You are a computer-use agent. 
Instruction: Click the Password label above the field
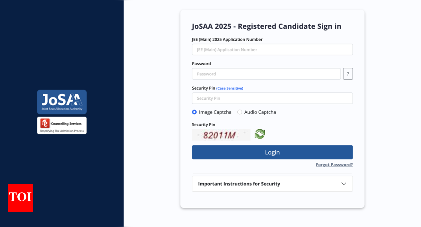click(201, 64)
